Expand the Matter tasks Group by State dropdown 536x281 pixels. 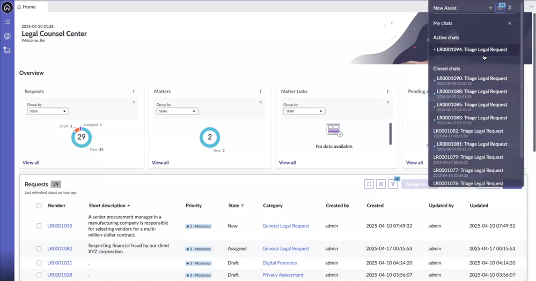[304, 111]
